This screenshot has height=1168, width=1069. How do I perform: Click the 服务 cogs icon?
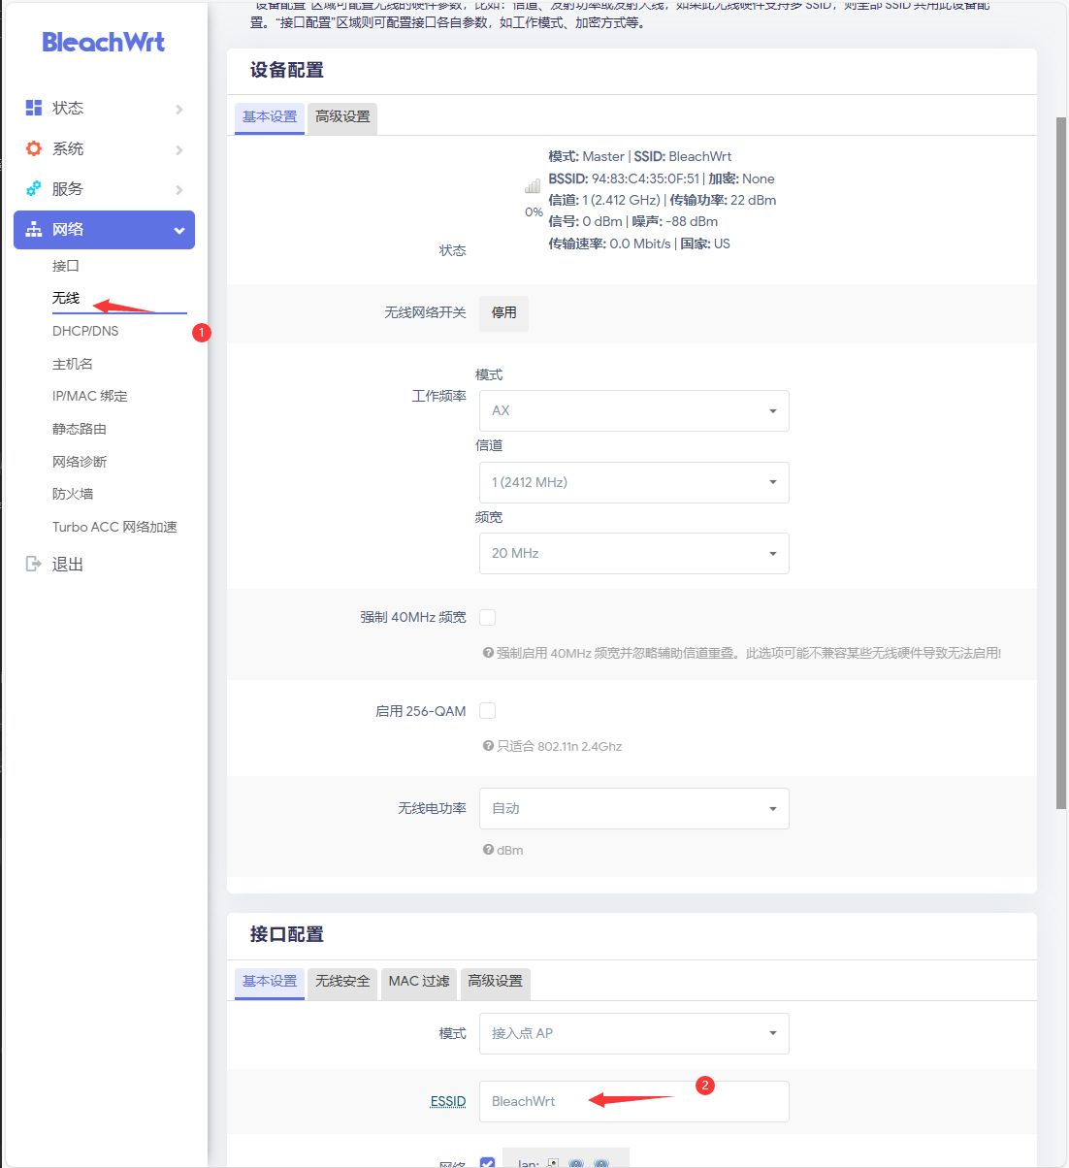point(34,188)
